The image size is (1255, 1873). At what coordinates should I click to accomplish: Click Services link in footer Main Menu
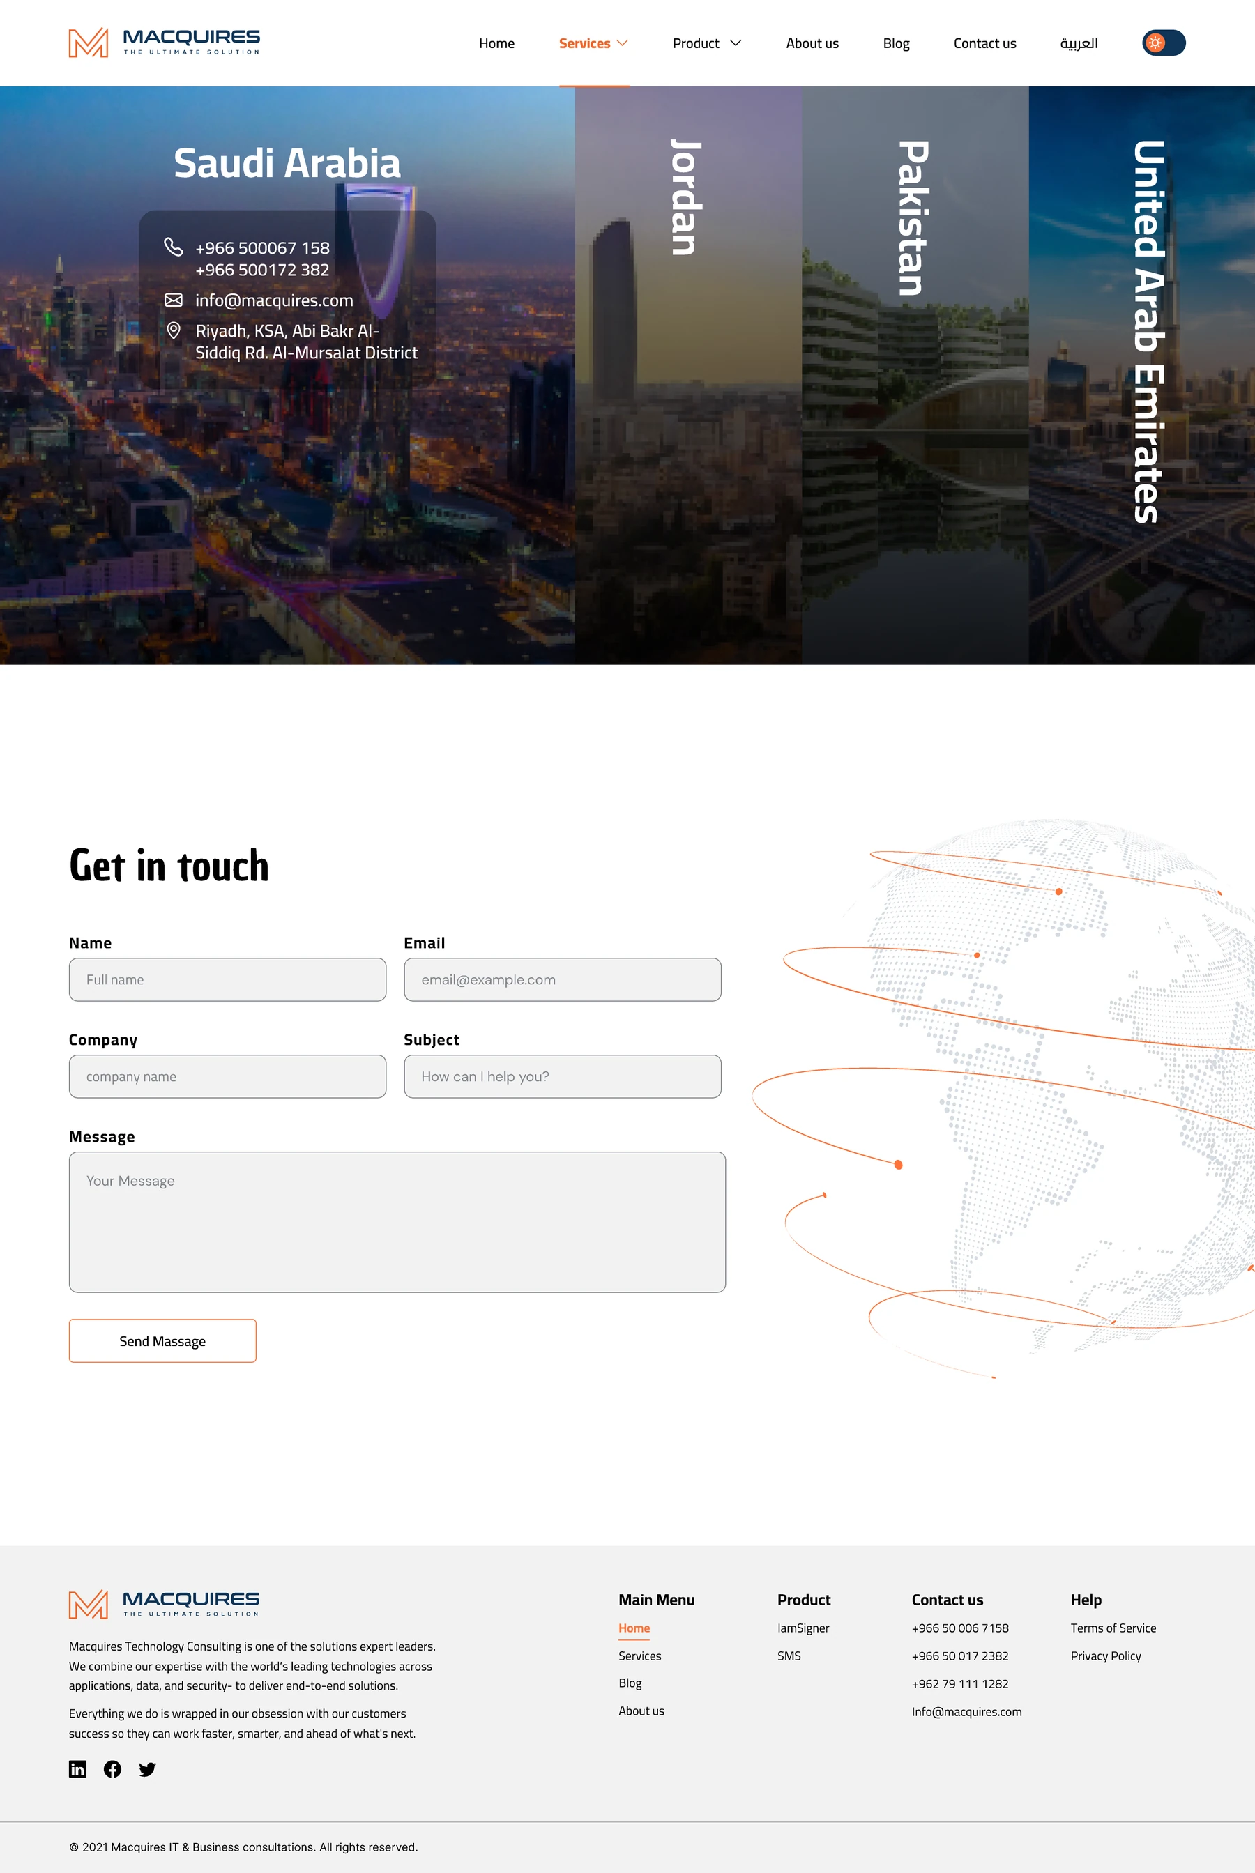point(639,1656)
